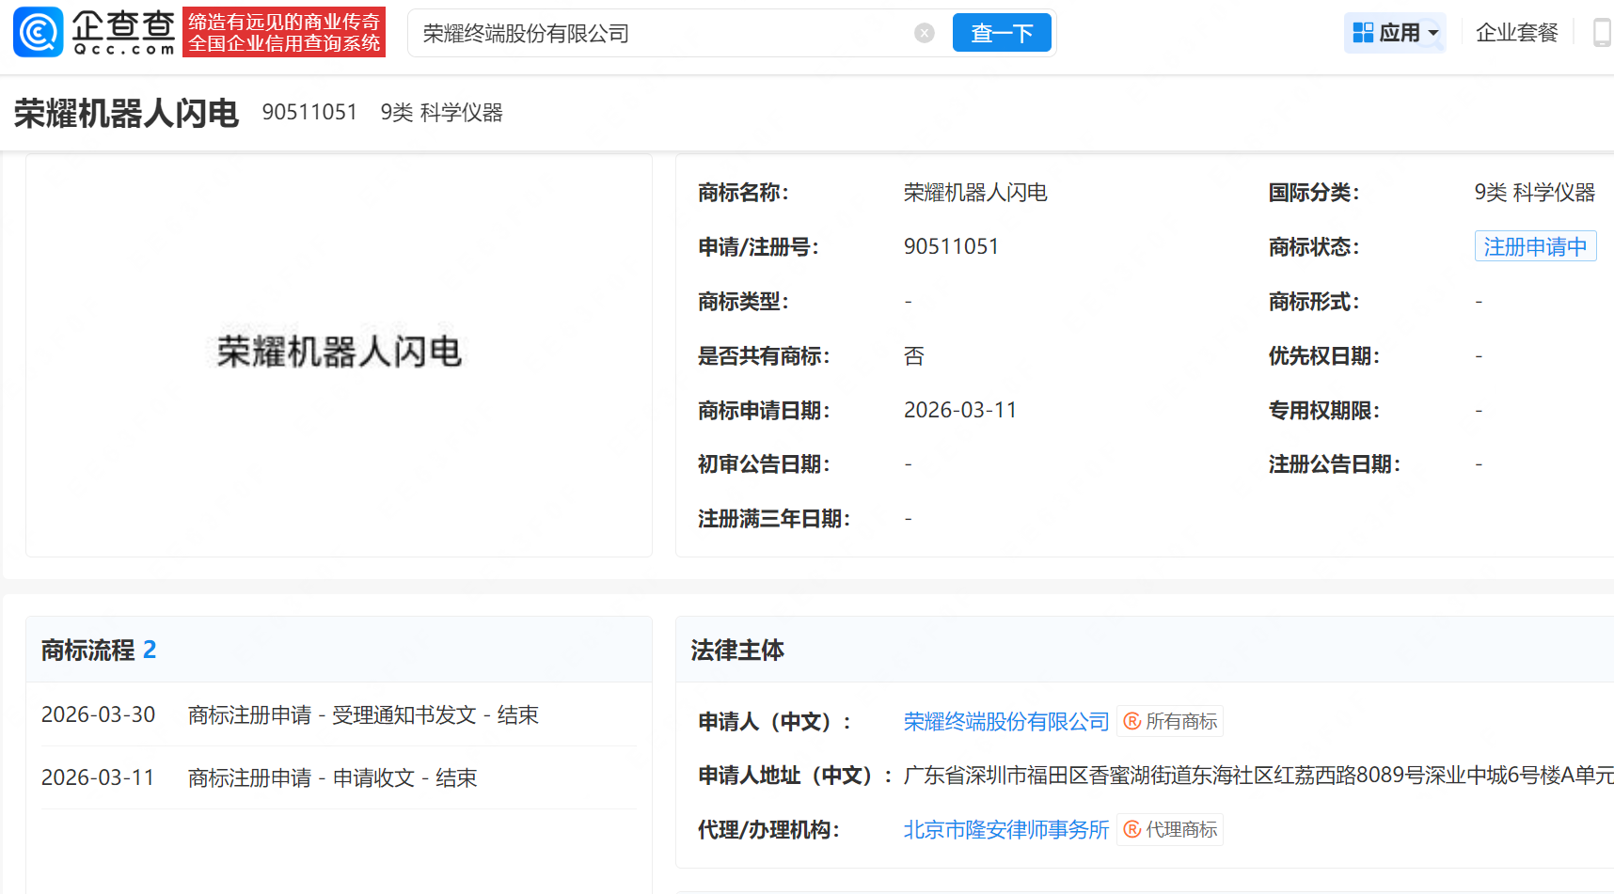Click the search field containing 荣耀终端股份有限公司
Screen dimensions: 1614x894
coord(658,34)
